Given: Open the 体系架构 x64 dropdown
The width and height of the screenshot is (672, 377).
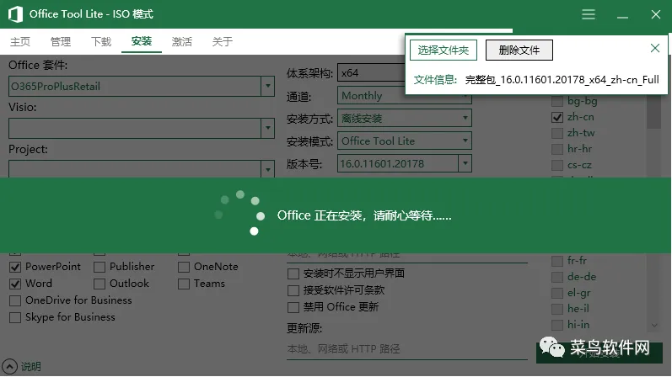Looking at the screenshot, I should point(371,73).
